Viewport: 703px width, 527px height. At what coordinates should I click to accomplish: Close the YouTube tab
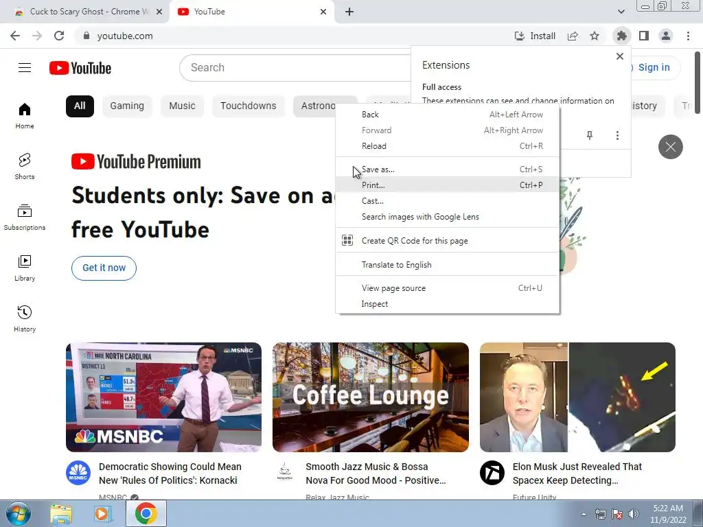pyautogui.click(x=323, y=12)
